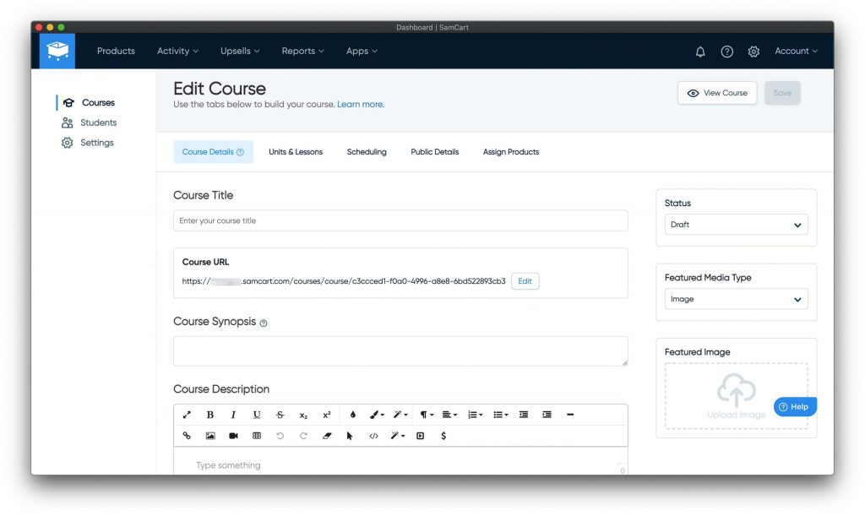Open the text color droplet picker
The width and height of the screenshot is (865, 516).
352,415
